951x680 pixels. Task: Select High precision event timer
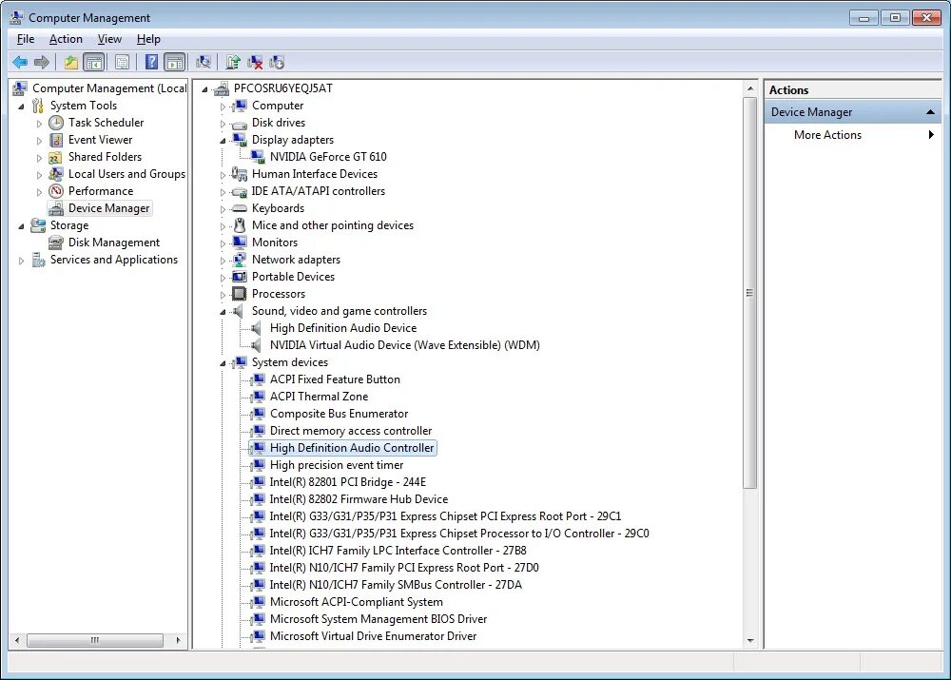[x=337, y=465]
